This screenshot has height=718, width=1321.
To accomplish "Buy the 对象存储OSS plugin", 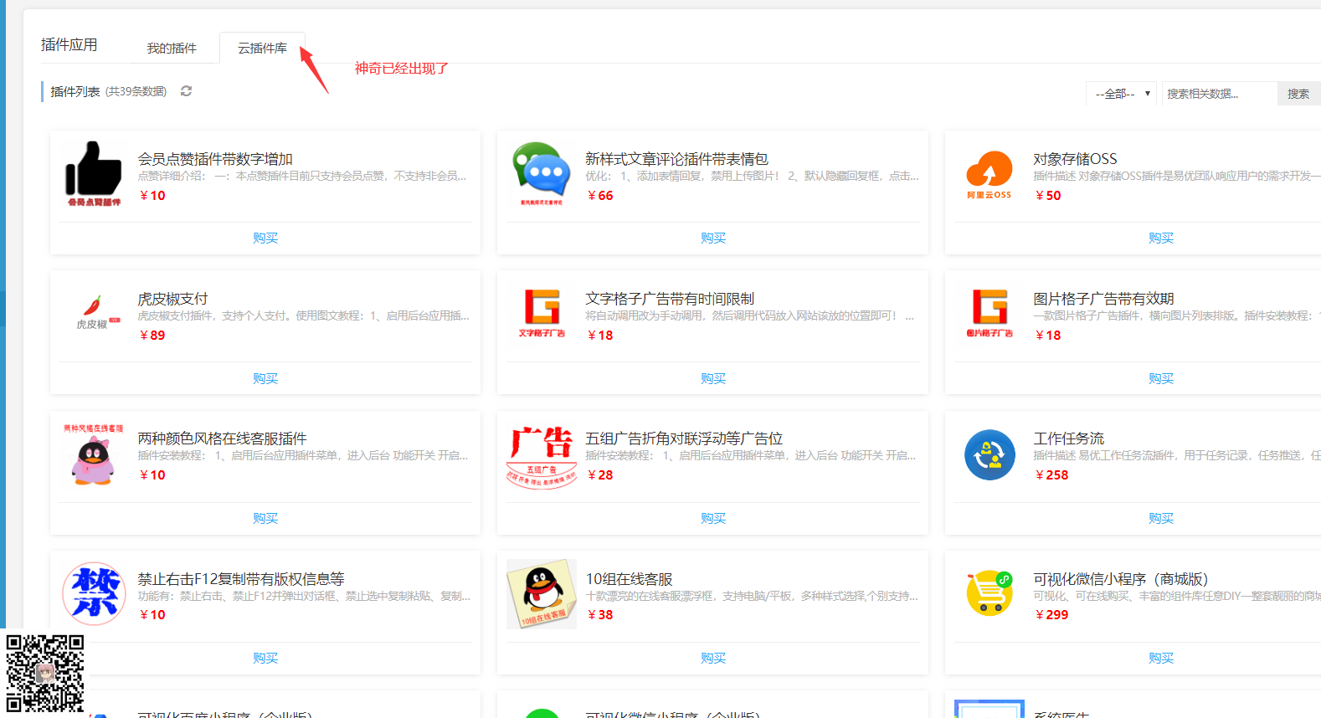I will pos(1161,238).
